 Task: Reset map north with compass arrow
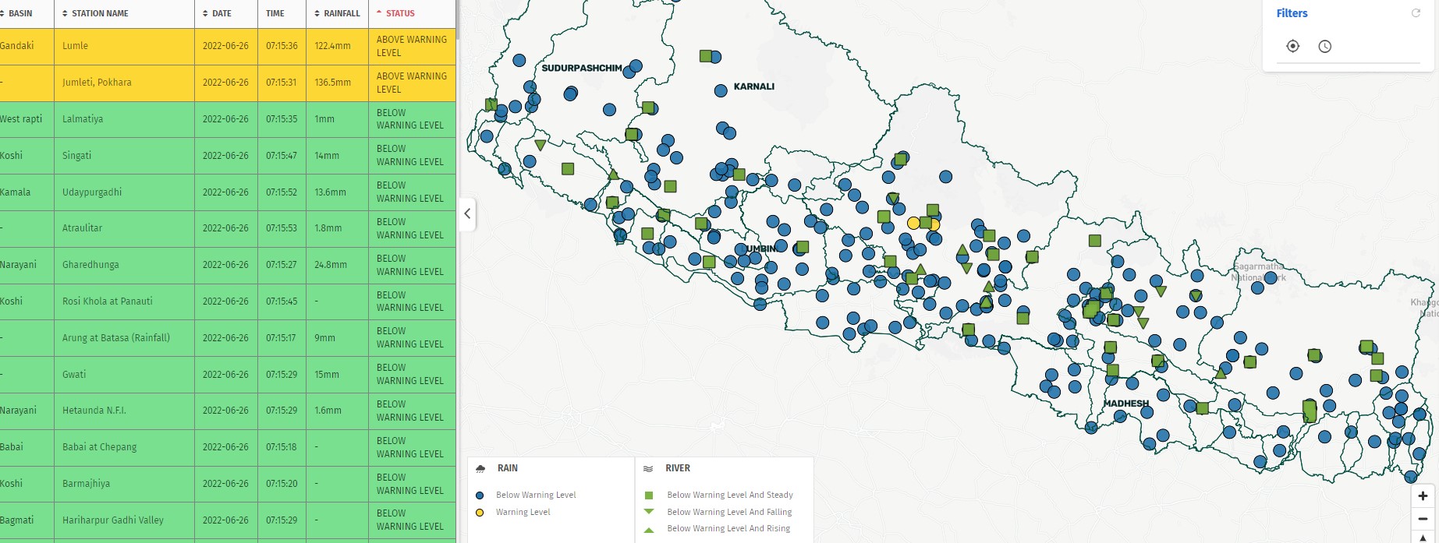pos(1423,537)
